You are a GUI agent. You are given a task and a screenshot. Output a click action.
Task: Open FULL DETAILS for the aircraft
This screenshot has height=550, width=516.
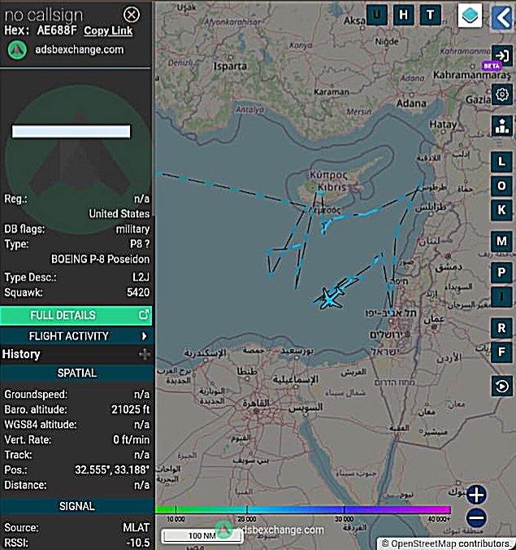76,315
